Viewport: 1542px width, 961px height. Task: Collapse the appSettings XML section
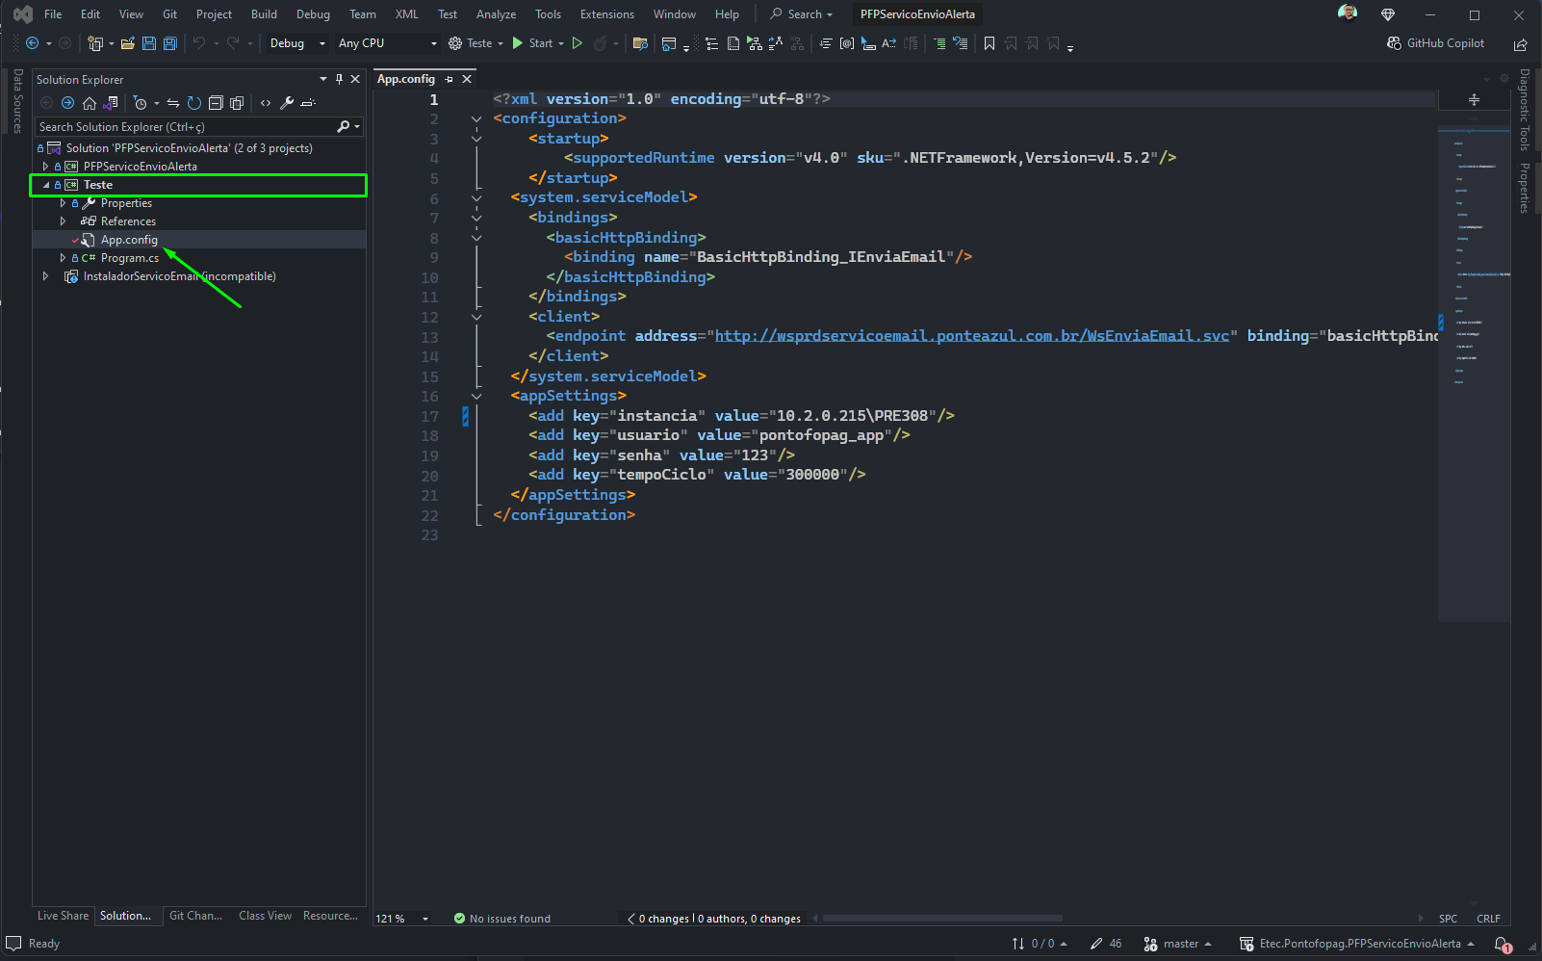tap(476, 396)
